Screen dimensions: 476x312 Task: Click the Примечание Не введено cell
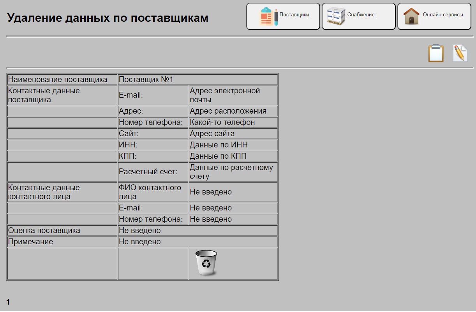point(198,241)
